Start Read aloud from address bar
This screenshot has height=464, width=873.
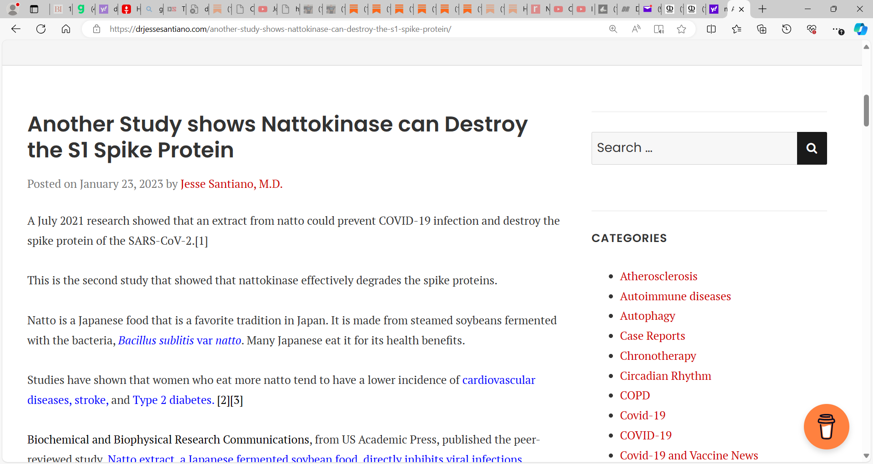[x=636, y=29]
